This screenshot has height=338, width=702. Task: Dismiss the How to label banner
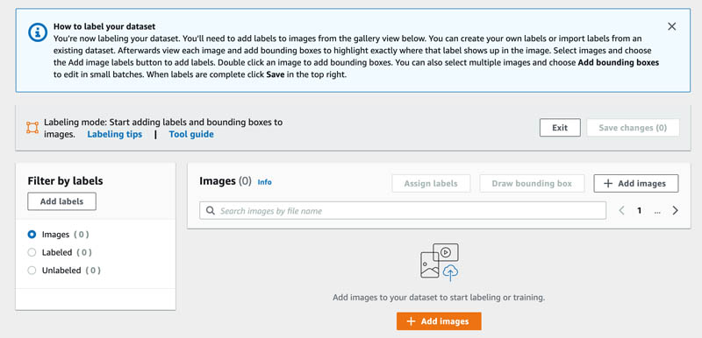[x=671, y=26]
